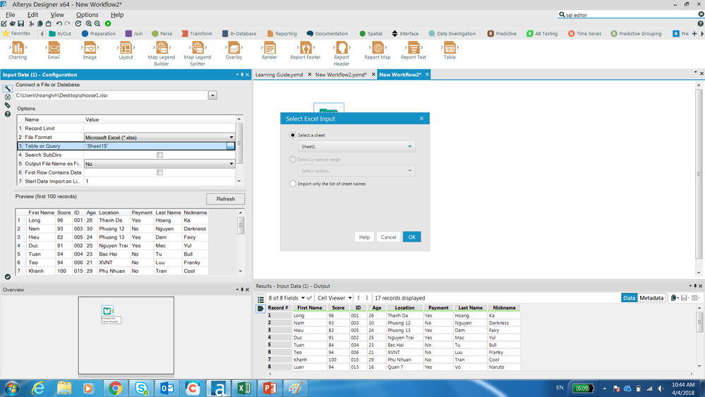Open the Output File Name as Field dropdown
This screenshot has width=705, height=397.
pos(159,164)
